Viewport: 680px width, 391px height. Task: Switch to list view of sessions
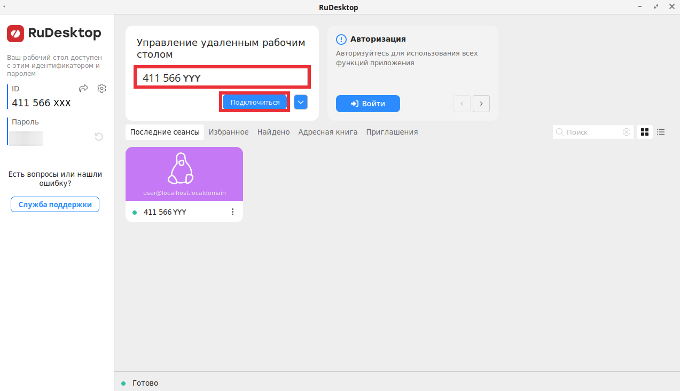661,132
